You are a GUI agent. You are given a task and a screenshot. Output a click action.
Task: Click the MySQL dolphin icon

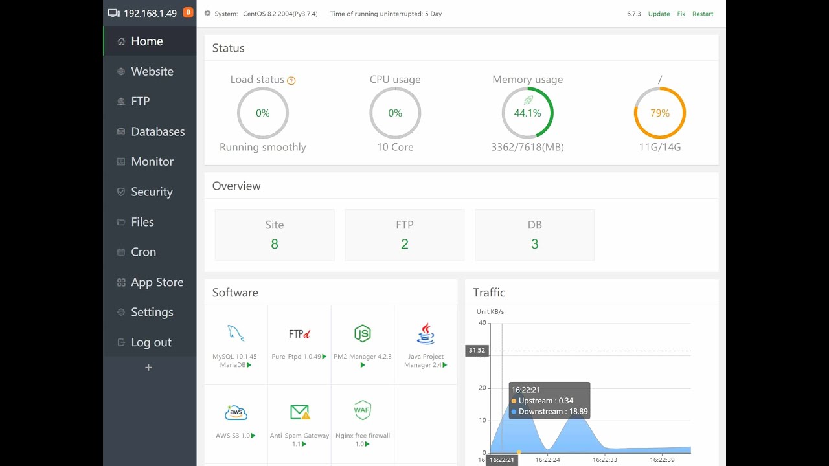coord(236,333)
